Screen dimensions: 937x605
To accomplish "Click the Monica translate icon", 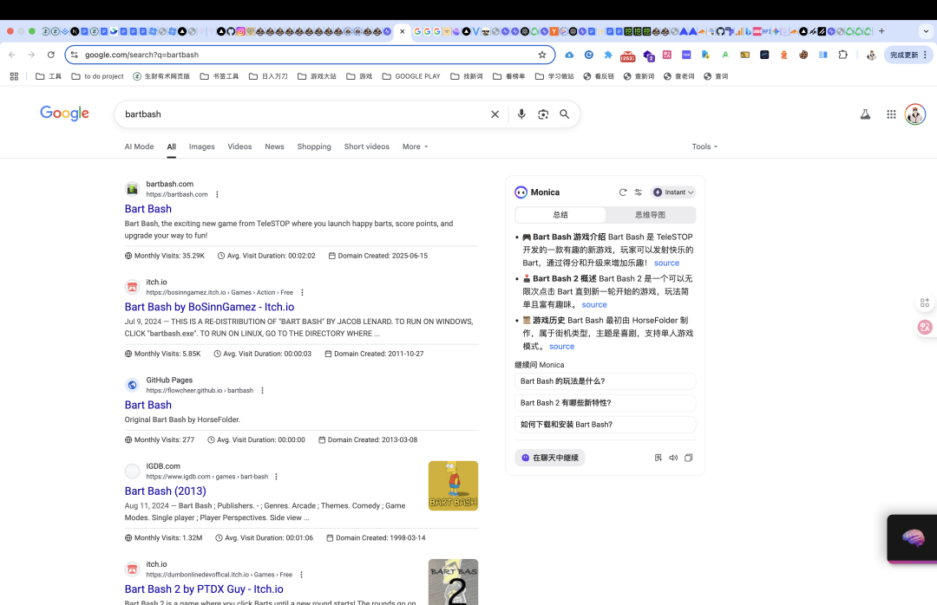I will (658, 458).
